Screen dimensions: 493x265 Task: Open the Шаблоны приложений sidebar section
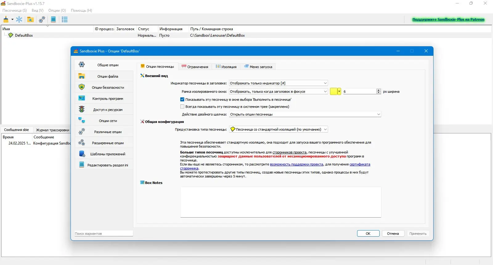pos(104,154)
